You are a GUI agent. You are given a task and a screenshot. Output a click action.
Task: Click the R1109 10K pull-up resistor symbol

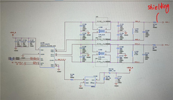104,79
